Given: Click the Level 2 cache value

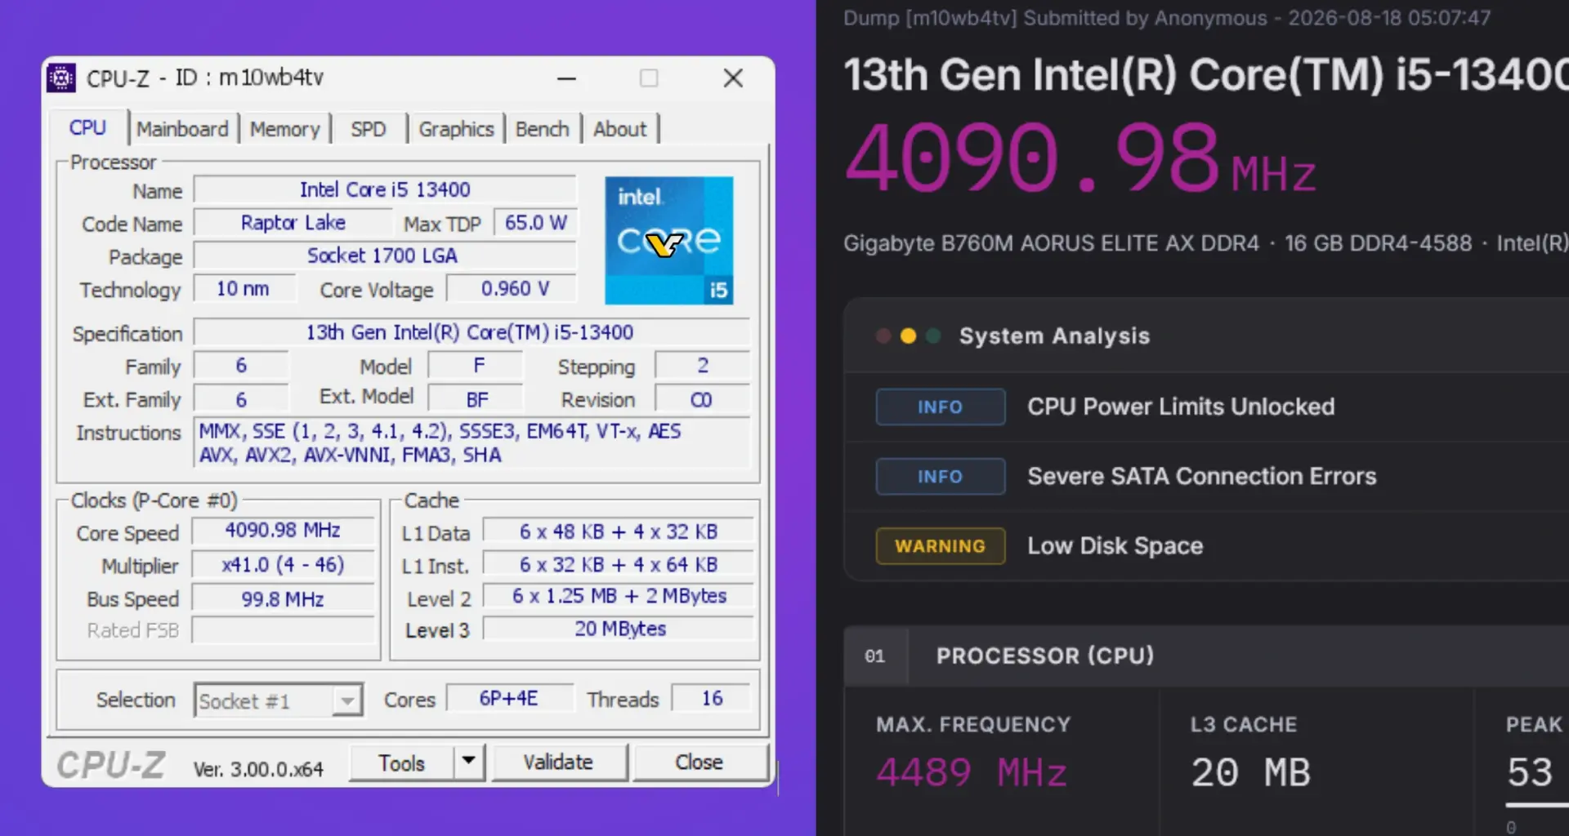Looking at the screenshot, I should (x=619, y=597).
